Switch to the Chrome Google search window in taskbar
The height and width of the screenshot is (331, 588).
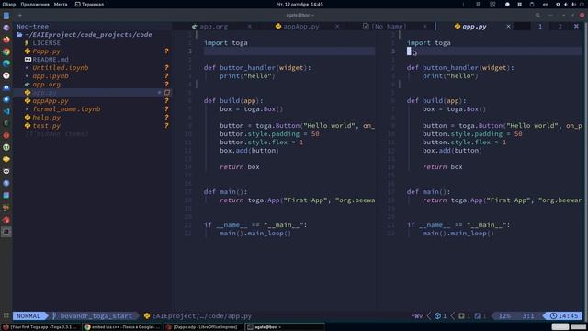pyautogui.click(x=122, y=327)
